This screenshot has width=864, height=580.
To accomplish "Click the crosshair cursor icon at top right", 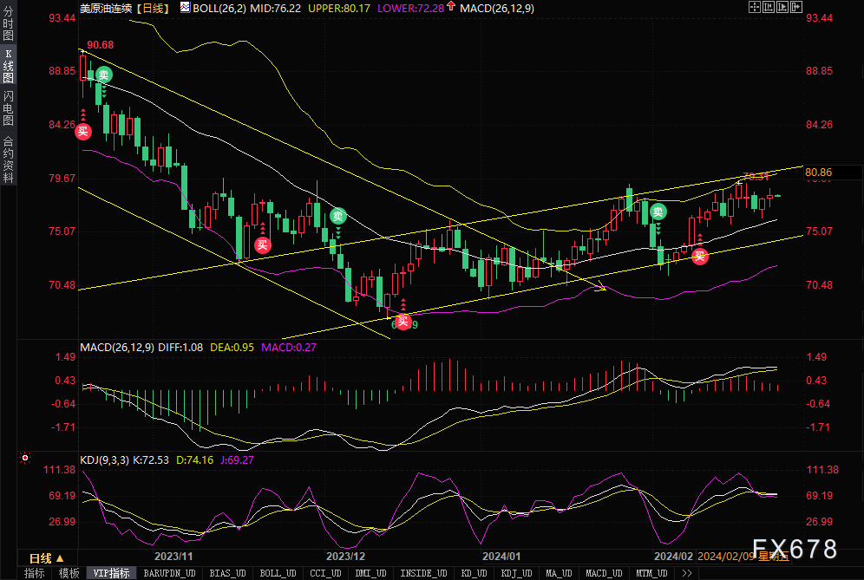I will click(x=755, y=7).
